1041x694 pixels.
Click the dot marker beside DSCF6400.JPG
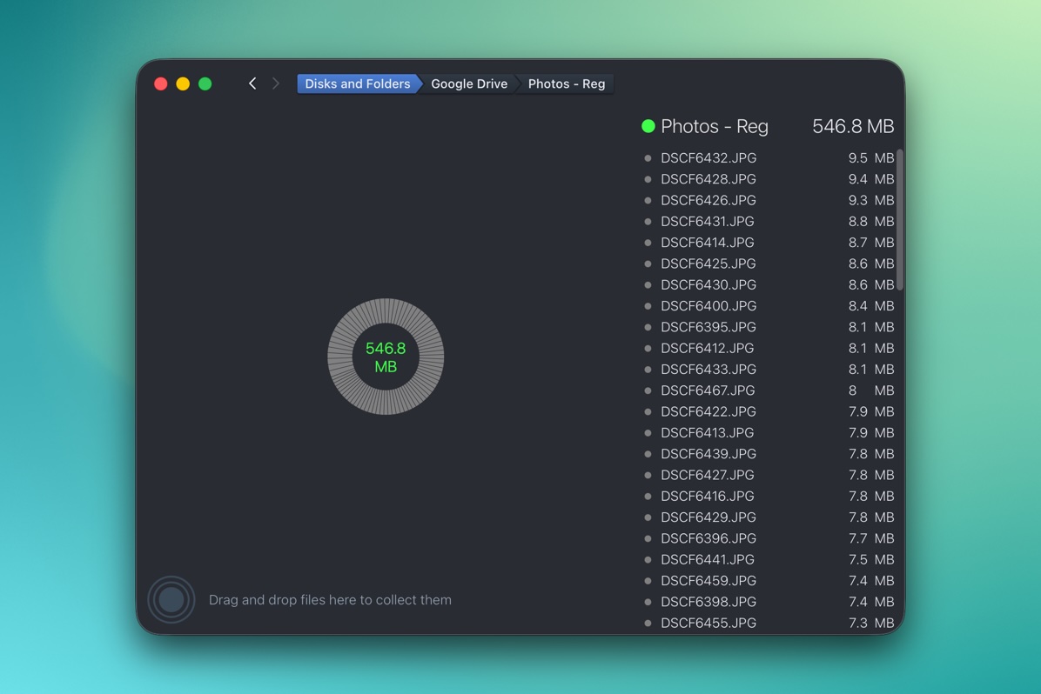click(x=648, y=306)
